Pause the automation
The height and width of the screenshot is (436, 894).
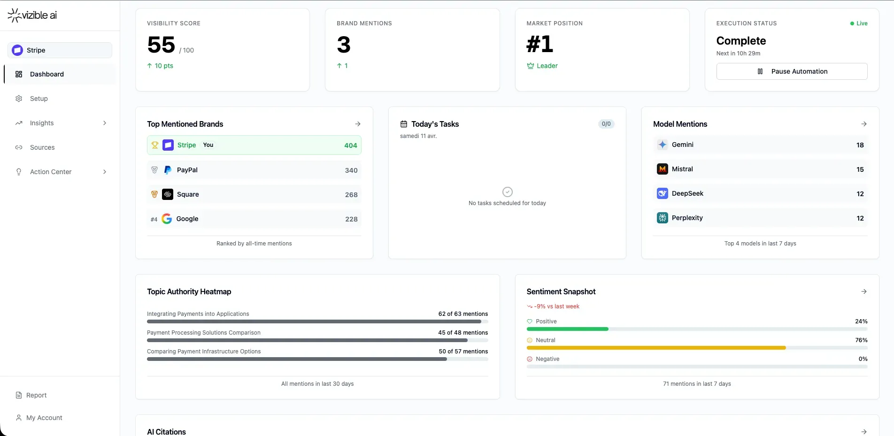[792, 71]
